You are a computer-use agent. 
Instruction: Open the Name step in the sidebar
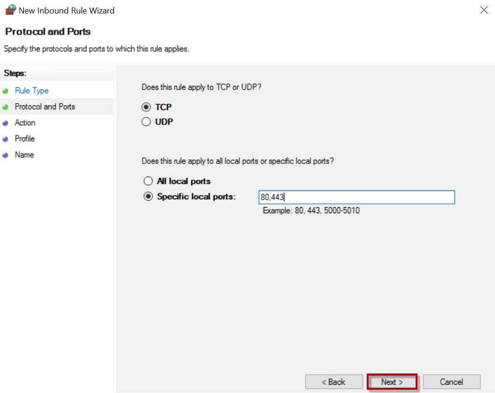(24, 155)
